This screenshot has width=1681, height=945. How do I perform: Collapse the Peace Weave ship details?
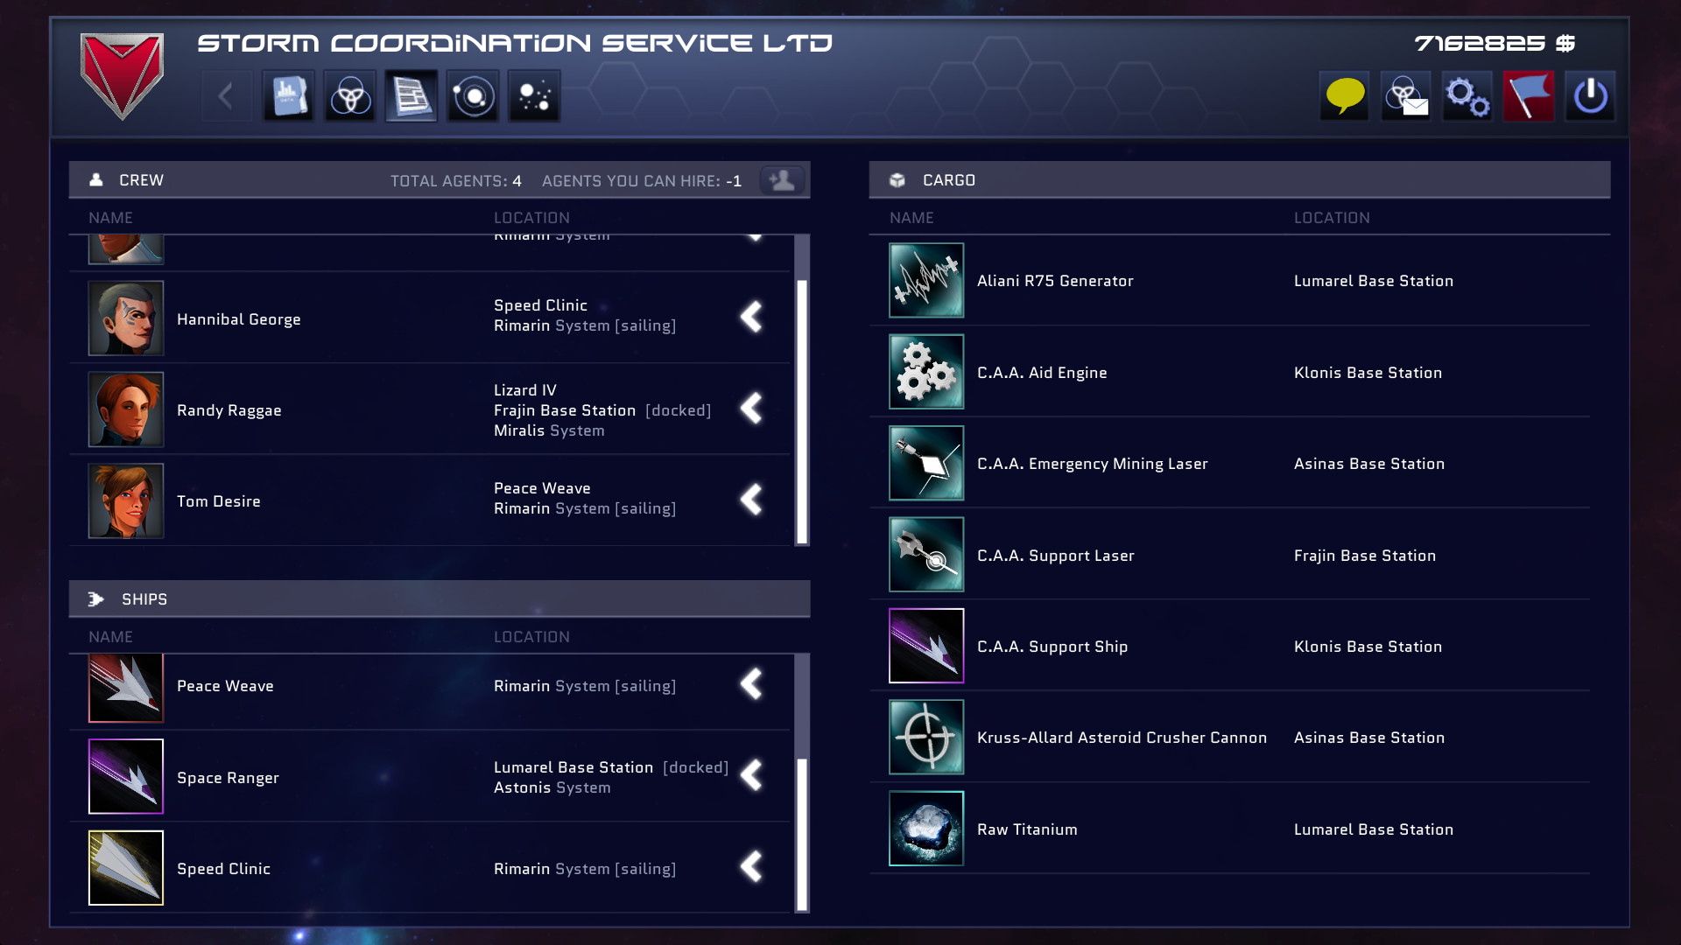click(751, 685)
